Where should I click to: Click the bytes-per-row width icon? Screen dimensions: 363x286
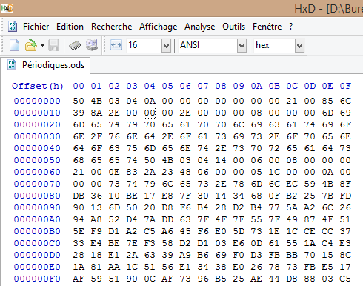(116, 45)
